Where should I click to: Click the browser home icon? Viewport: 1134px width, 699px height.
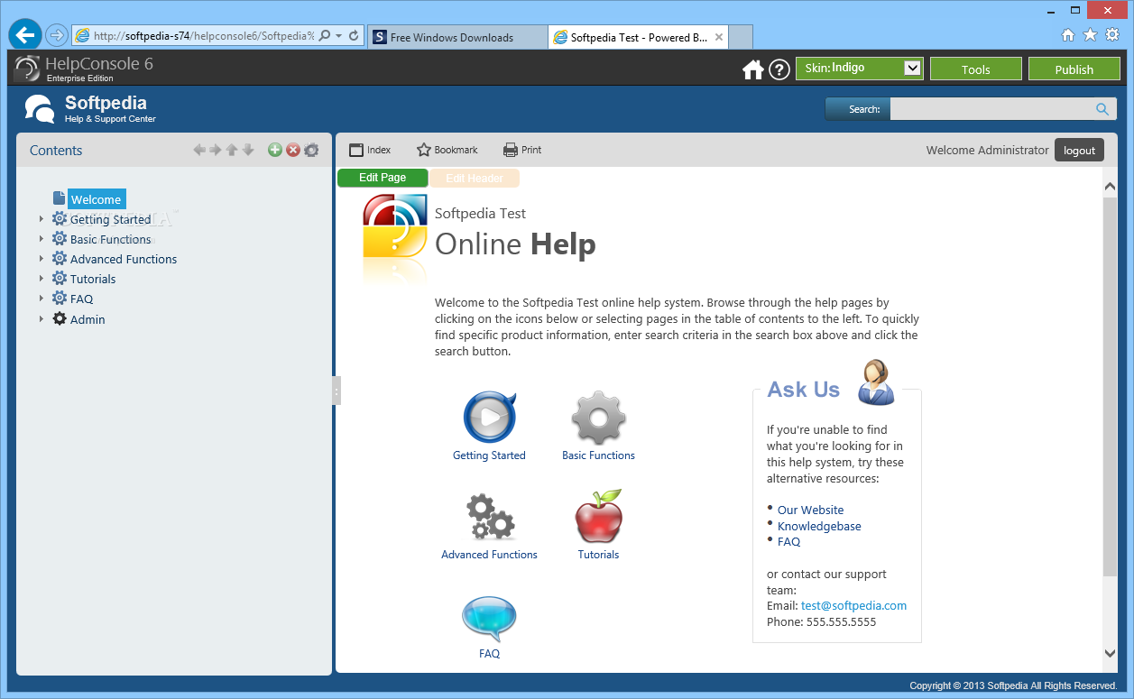tap(1068, 35)
